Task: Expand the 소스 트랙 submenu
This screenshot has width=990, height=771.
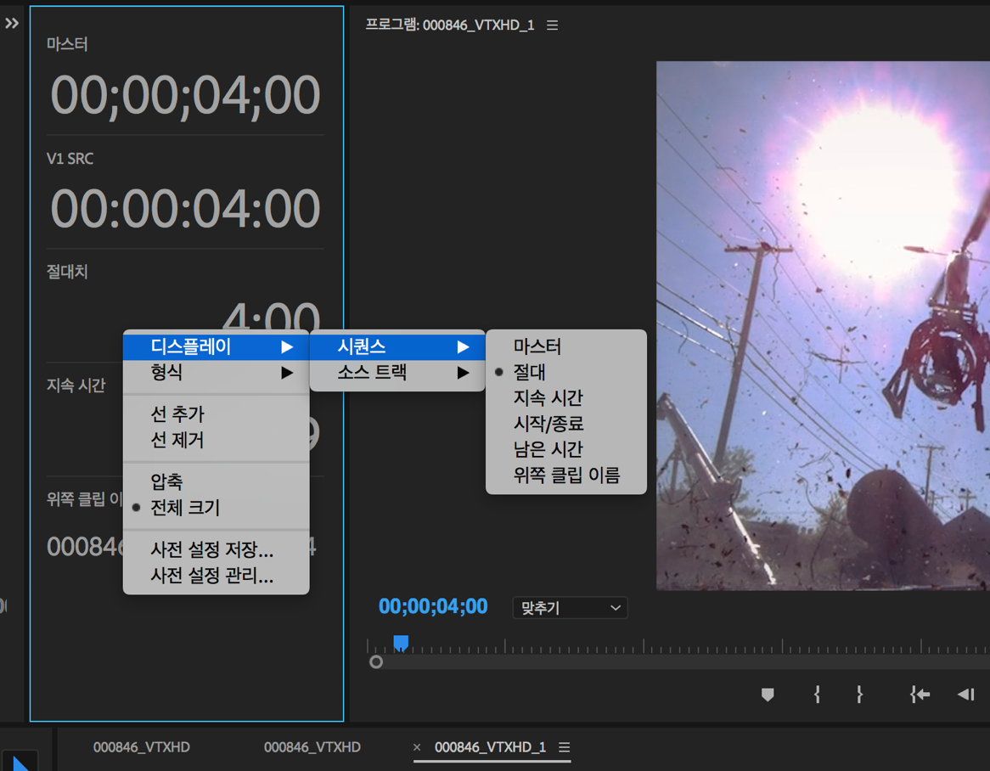Action: (397, 373)
